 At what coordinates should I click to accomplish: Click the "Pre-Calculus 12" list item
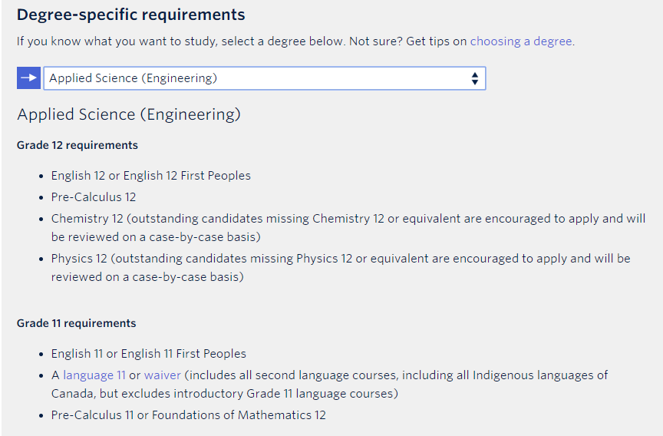[94, 197]
